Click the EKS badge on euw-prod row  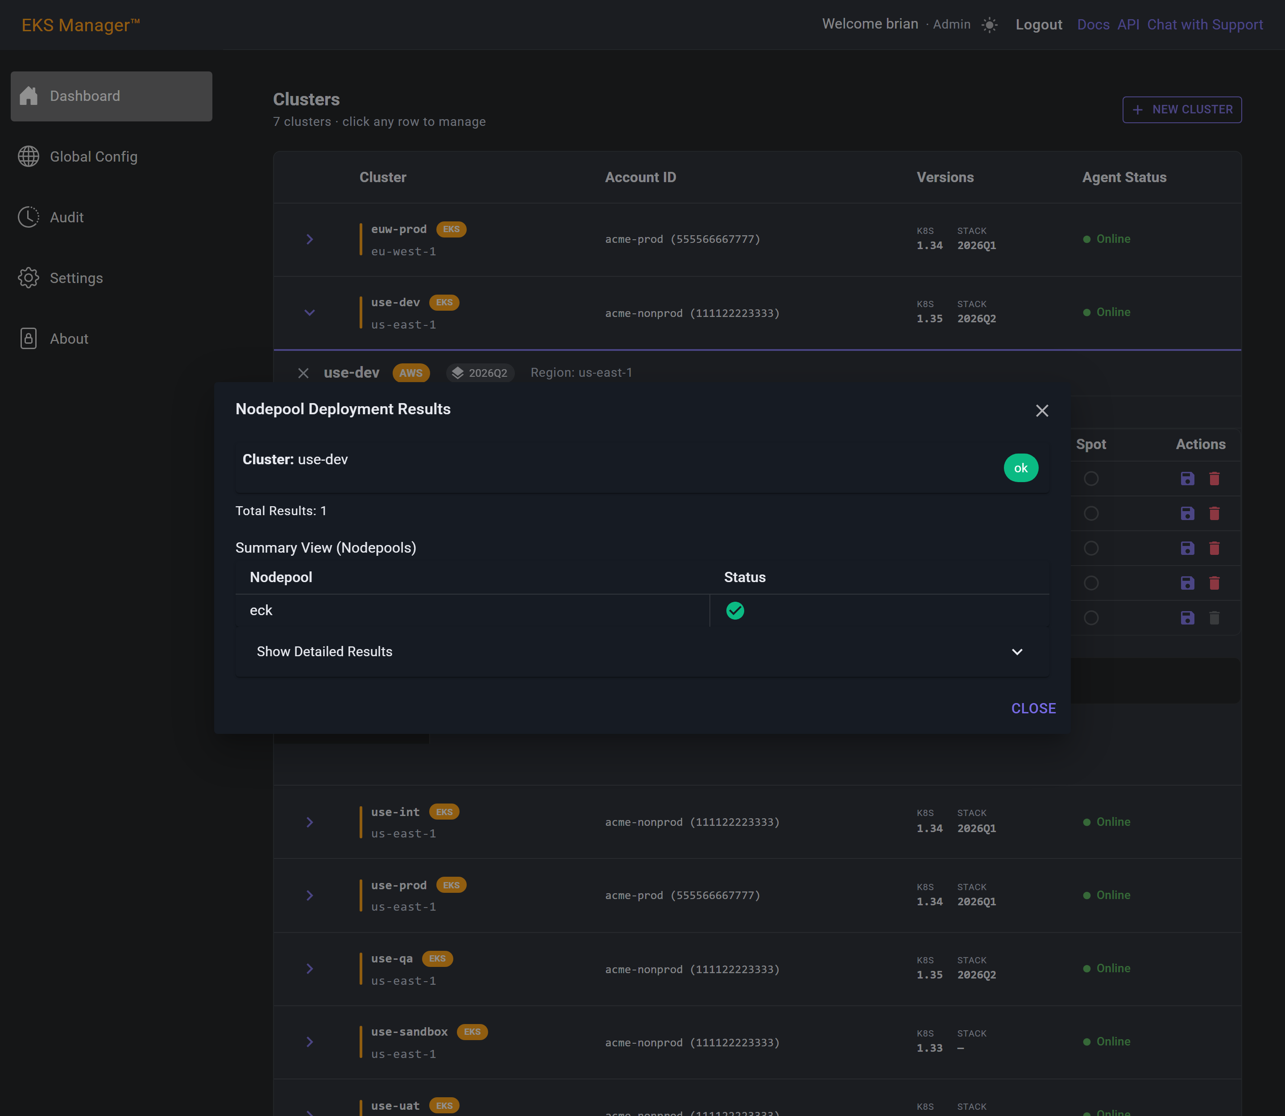click(x=452, y=229)
